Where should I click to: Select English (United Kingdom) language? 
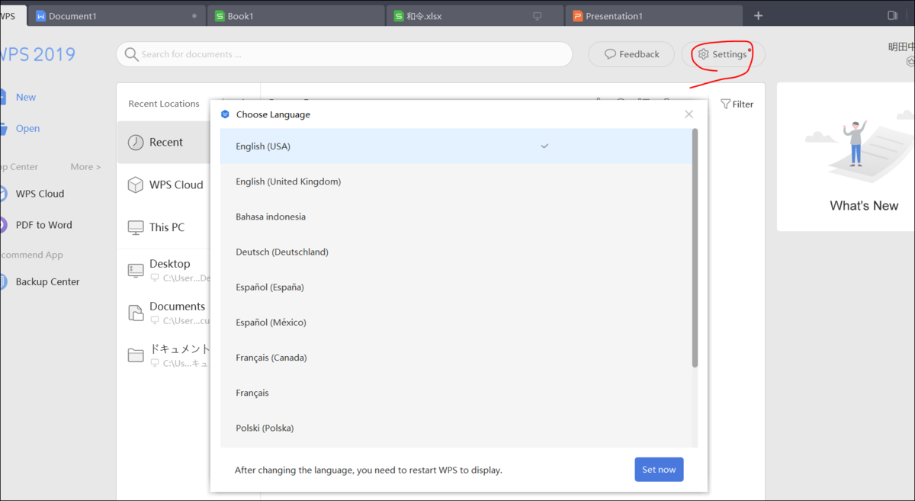[456, 181]
